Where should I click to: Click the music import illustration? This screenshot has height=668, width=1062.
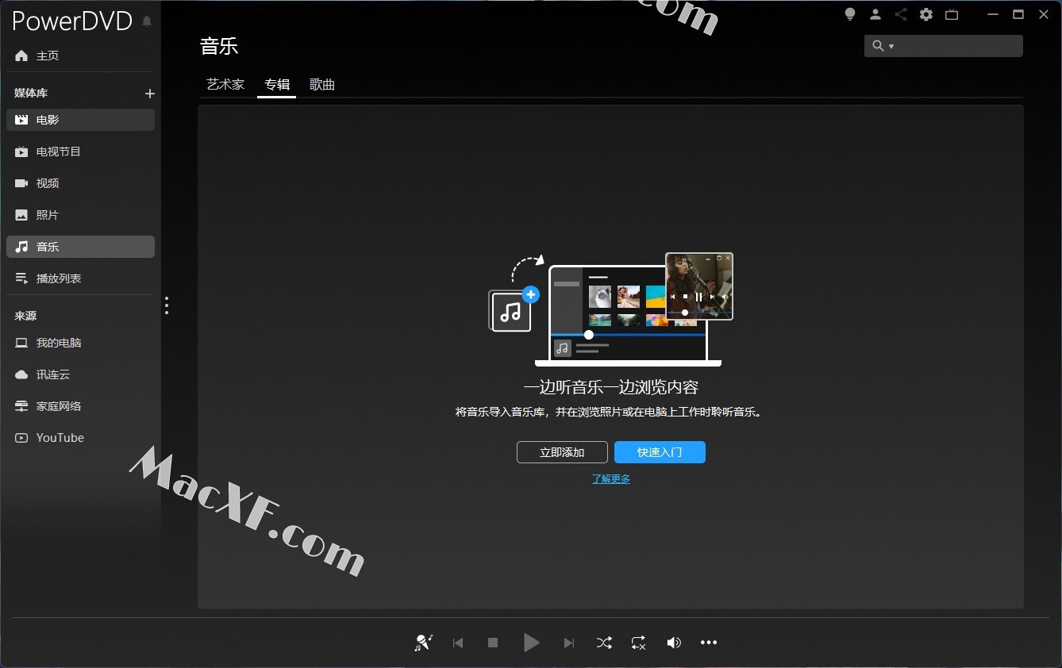coord(610,309)
